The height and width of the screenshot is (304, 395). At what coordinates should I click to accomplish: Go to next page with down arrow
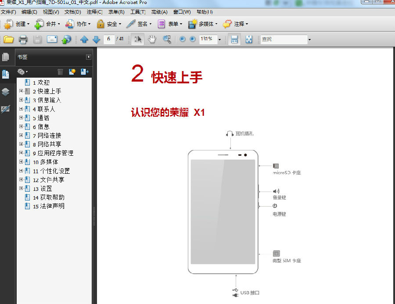[x=96, y=39]
